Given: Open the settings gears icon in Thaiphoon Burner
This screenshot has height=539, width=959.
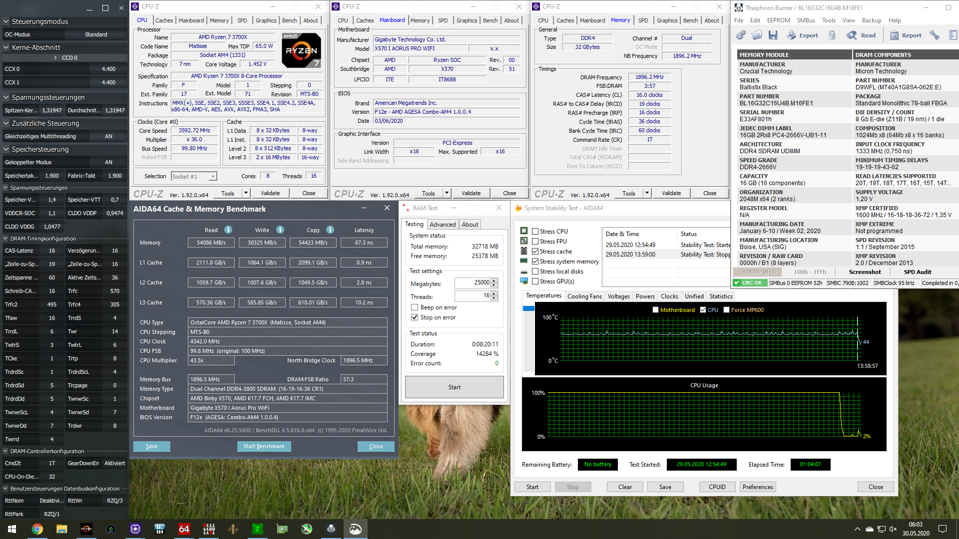Looking at the screenshot, I should coord(741,35).
